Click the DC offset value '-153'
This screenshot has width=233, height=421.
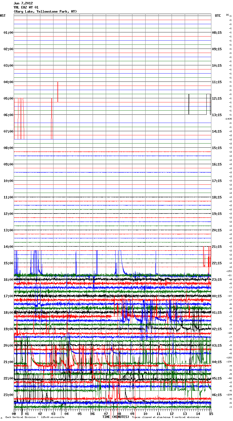coord(229,271)
